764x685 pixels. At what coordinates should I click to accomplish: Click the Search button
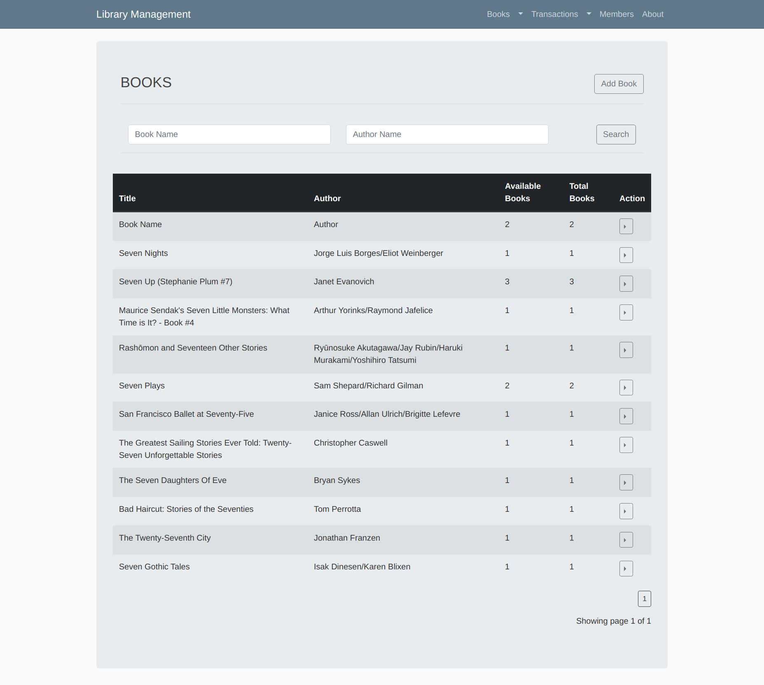pyautogui.click(x=616, y=135)
